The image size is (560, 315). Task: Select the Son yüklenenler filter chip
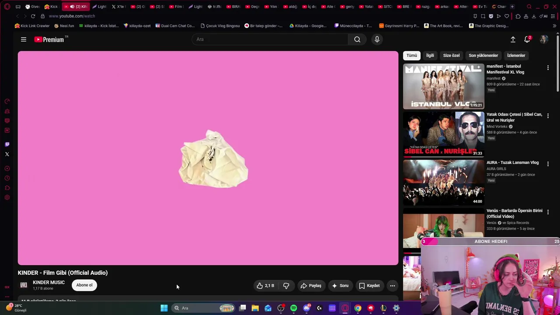pos(483,56)
